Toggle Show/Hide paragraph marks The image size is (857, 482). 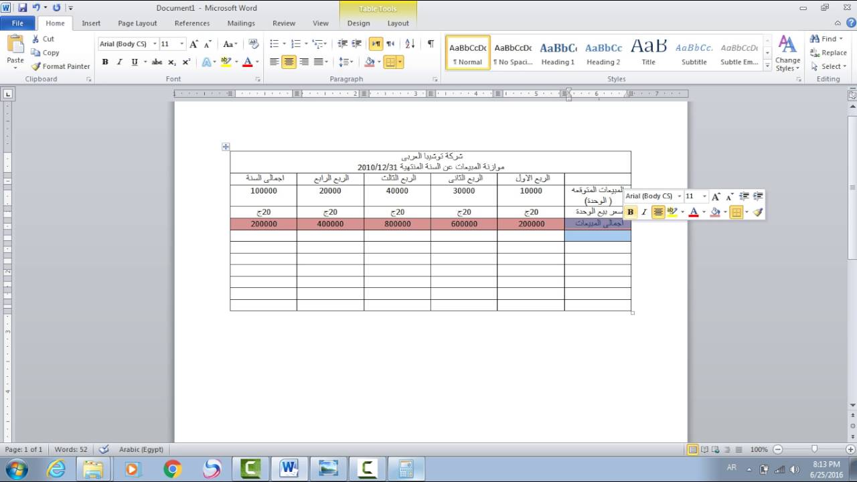pyautogui.click(x=431, y=44)
